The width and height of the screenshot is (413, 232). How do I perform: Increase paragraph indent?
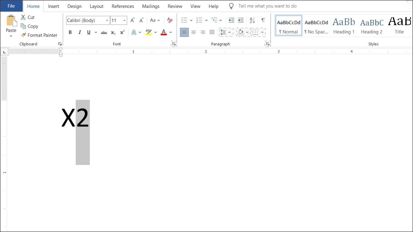pos(241,20)
